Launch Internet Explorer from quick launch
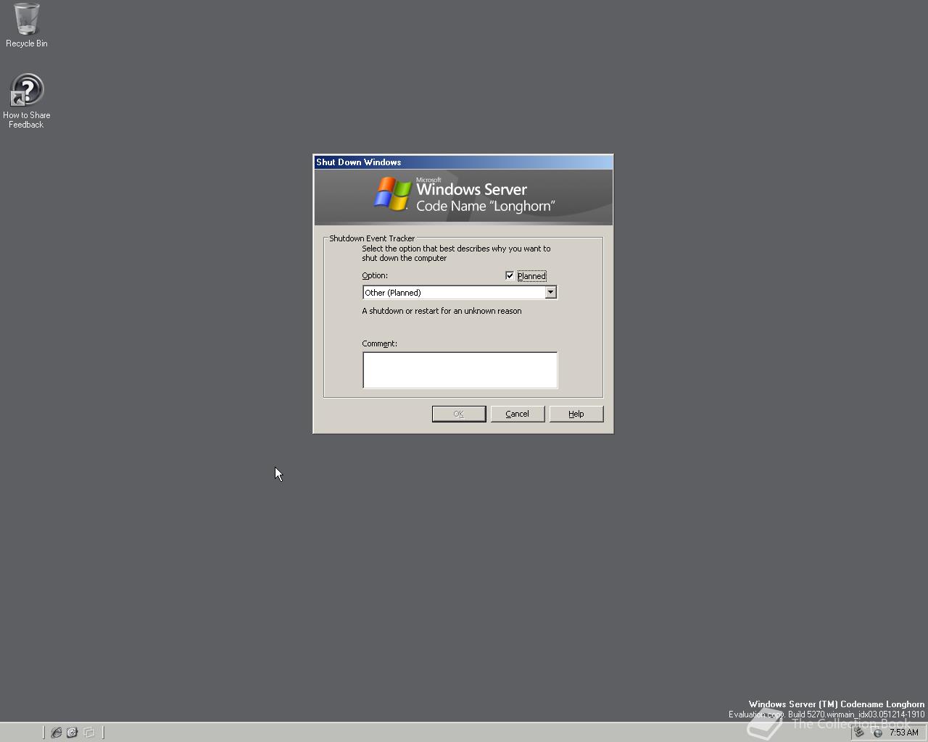928x742 pixels. point(56,733)
